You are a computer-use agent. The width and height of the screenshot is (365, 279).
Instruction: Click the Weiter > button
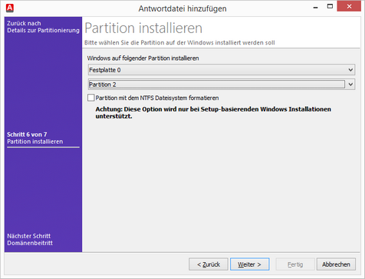pyautogui.click(x=249, y=264)
